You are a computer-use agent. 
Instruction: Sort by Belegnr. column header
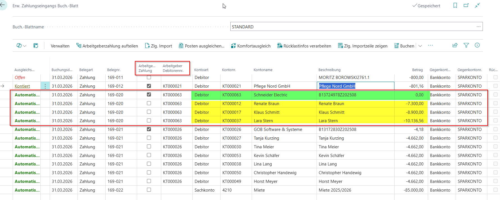click(114, 70)
